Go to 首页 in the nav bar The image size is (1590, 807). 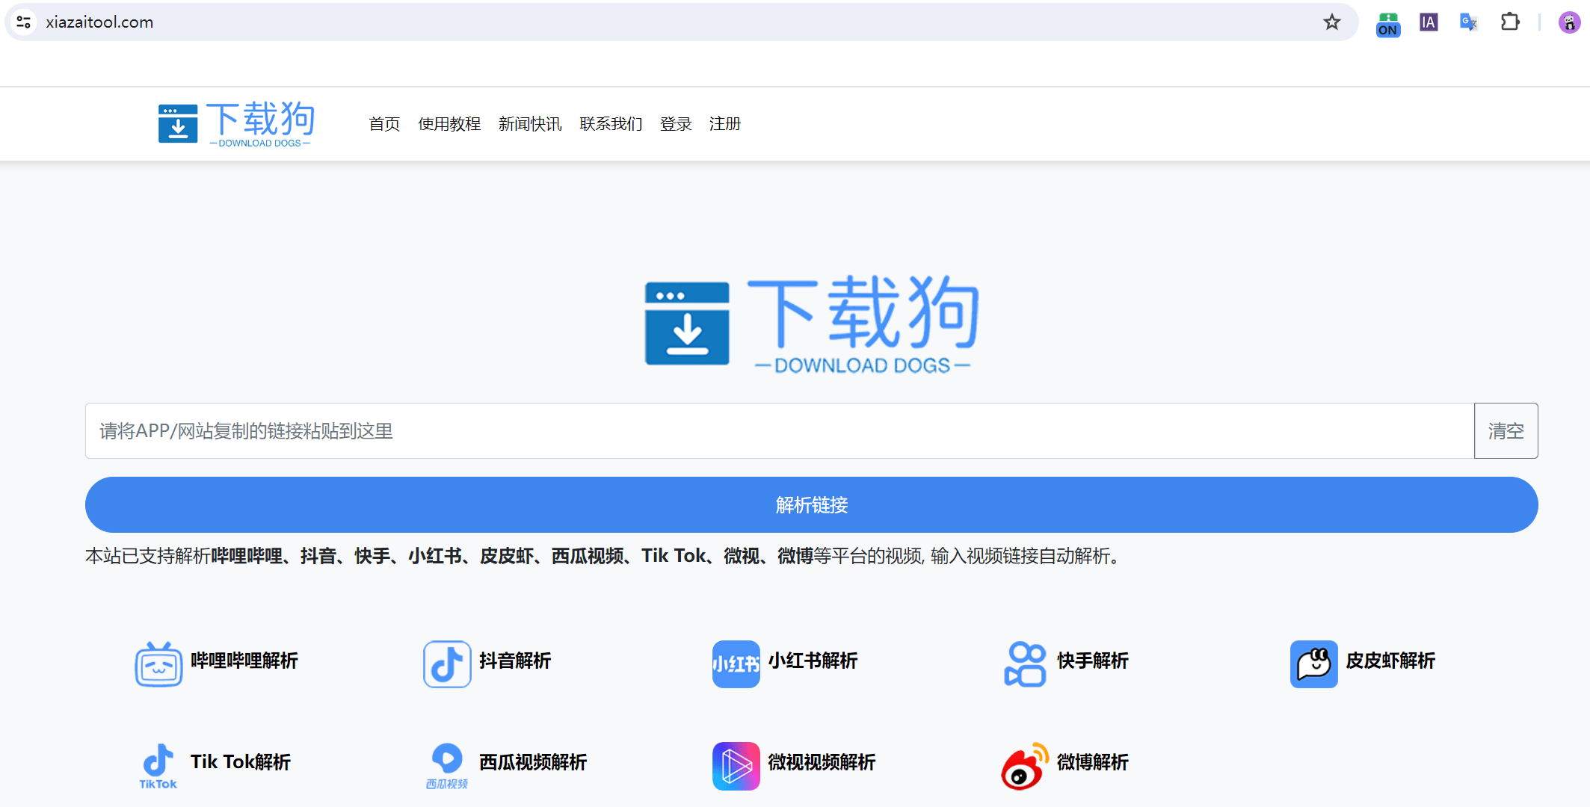384,124
